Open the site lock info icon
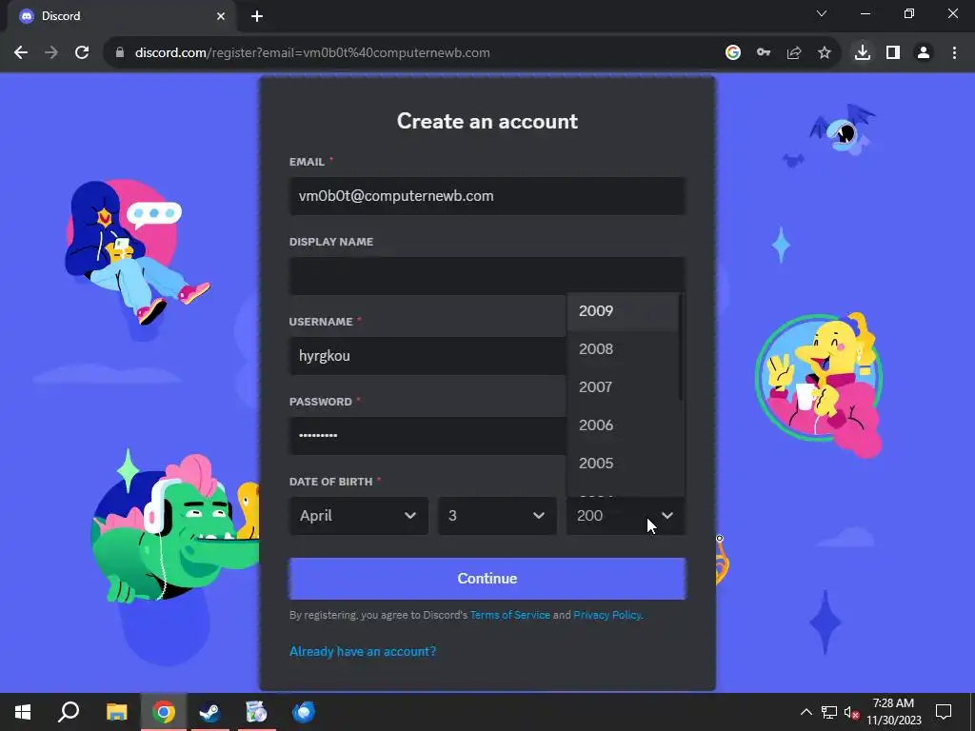Image resolution: width=975 pixels, height=731 pixels. point(120,53)
